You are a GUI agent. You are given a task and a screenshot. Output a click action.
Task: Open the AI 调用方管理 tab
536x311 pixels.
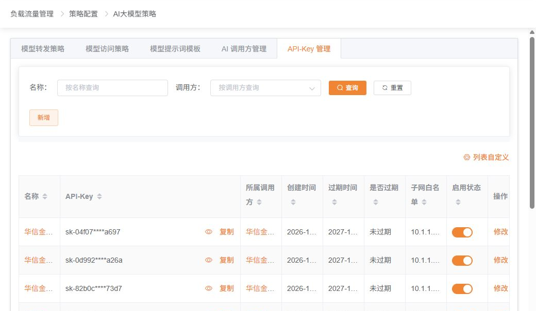(244, 49)
